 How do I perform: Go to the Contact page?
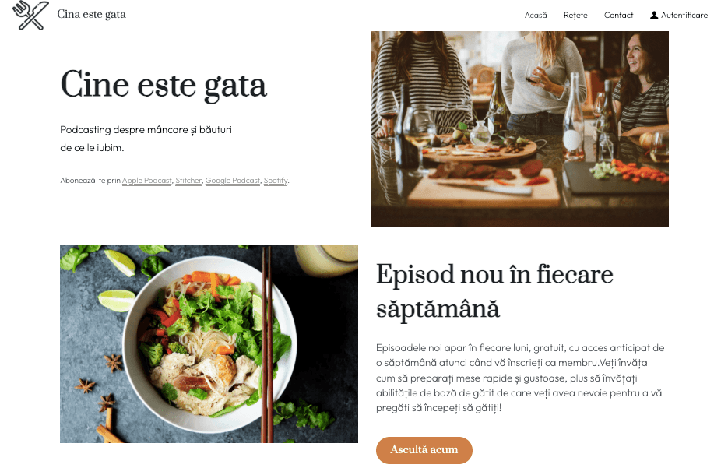coord(618,16)
